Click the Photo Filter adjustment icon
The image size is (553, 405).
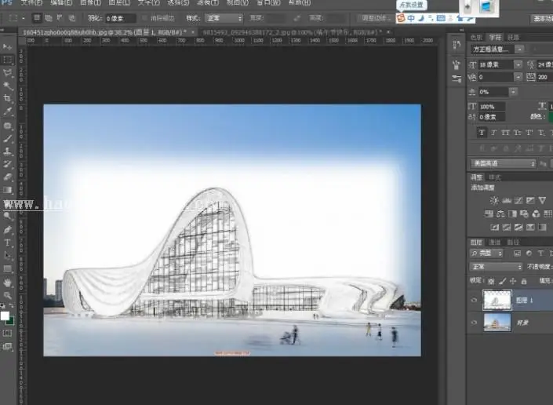click(x=524, y=213)
